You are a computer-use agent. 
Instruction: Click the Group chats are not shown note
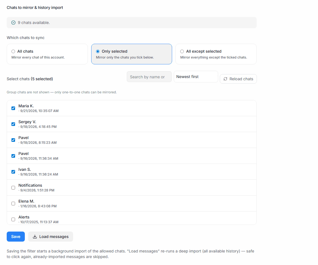click(x=62, y=92)
